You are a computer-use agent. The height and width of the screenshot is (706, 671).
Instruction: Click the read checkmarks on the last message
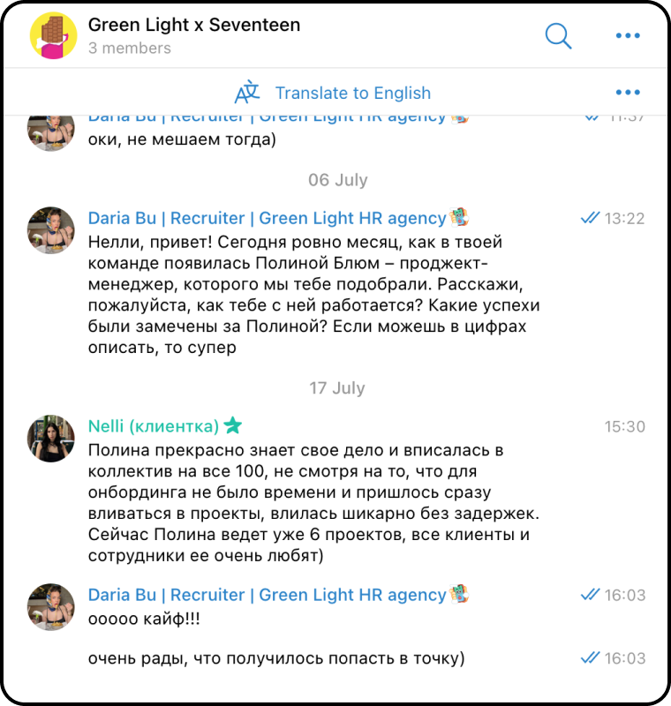[590, 658]
